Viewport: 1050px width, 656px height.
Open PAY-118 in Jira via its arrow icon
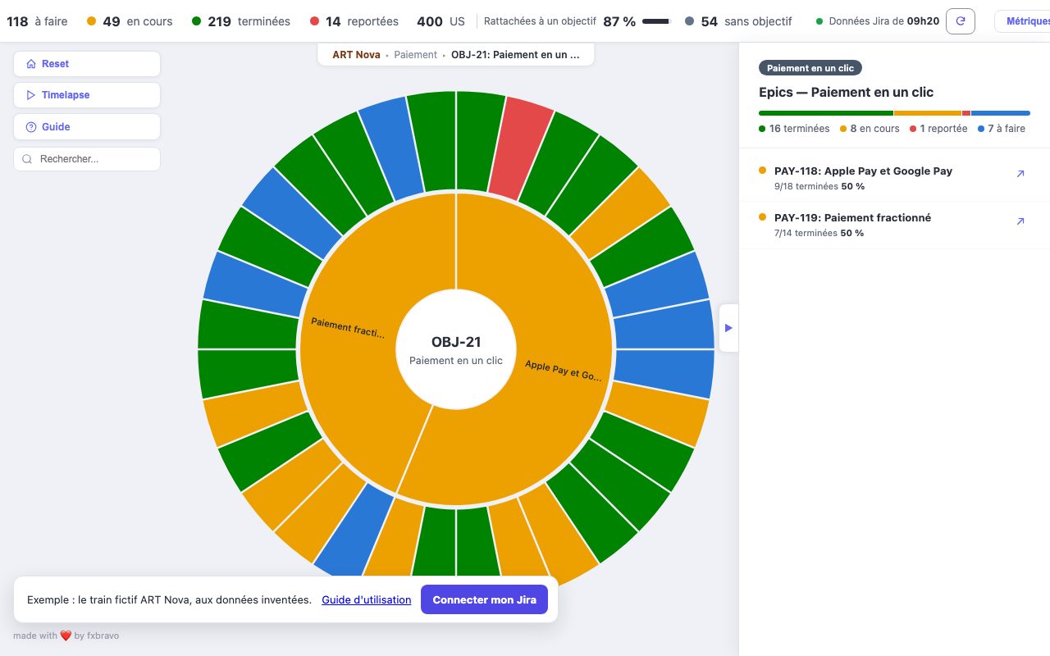(x=1020, y=174)
